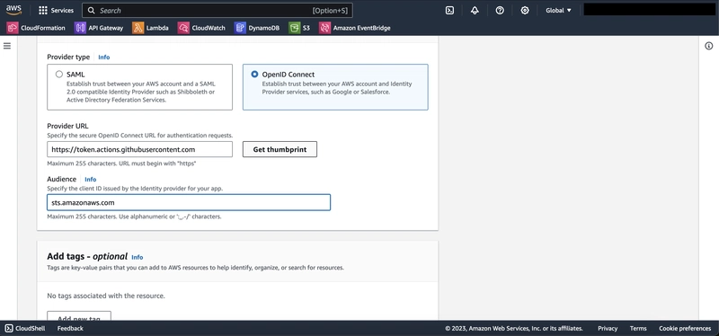Focus the Audience input field
Viewport: 719px width, 336px height.
pyautogui.click(x=189, y=203)
